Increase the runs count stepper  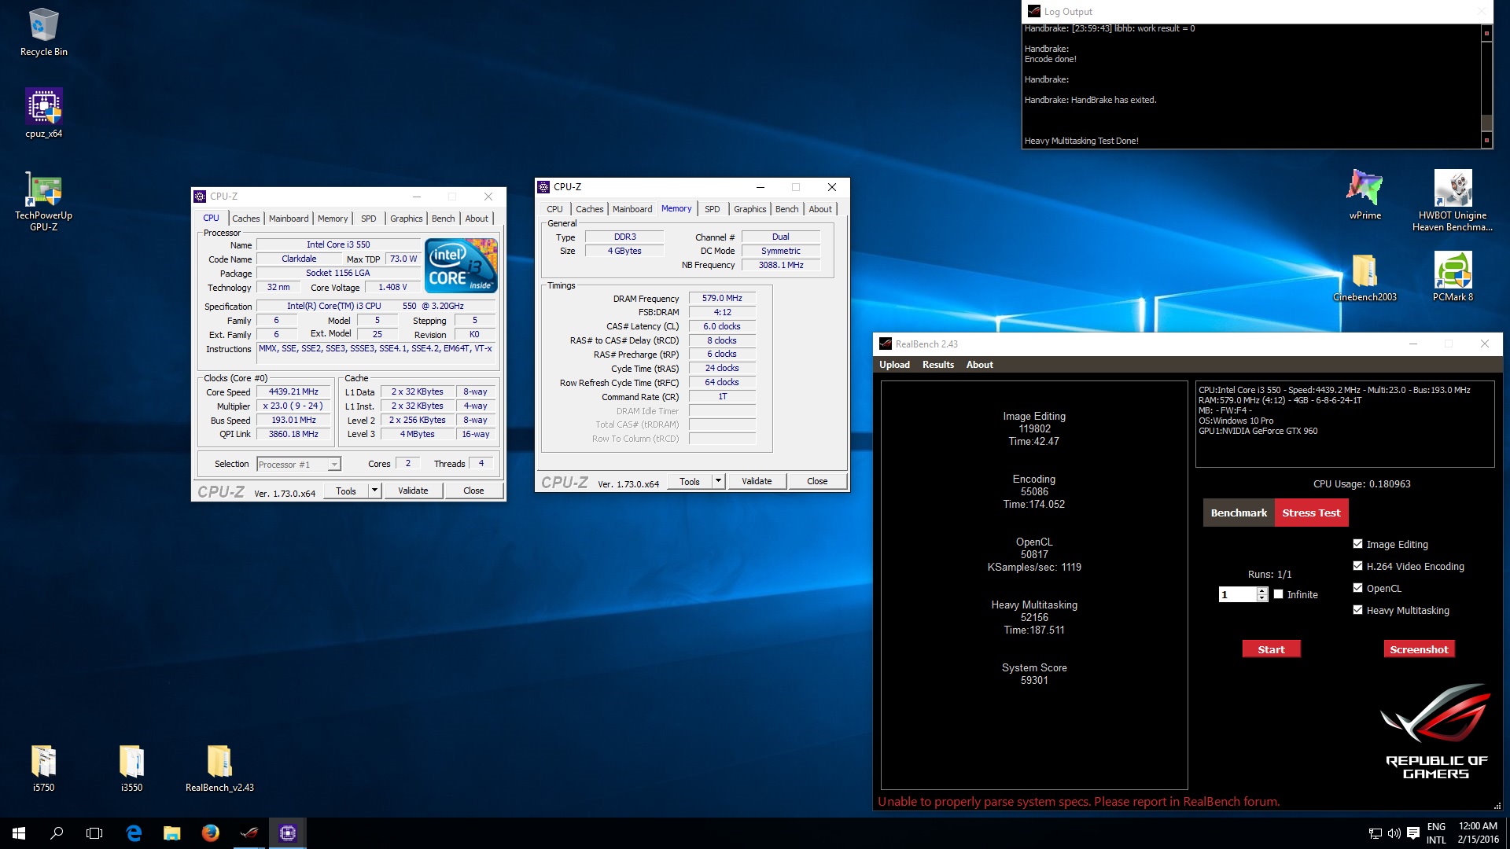[x=1262, y=591]
